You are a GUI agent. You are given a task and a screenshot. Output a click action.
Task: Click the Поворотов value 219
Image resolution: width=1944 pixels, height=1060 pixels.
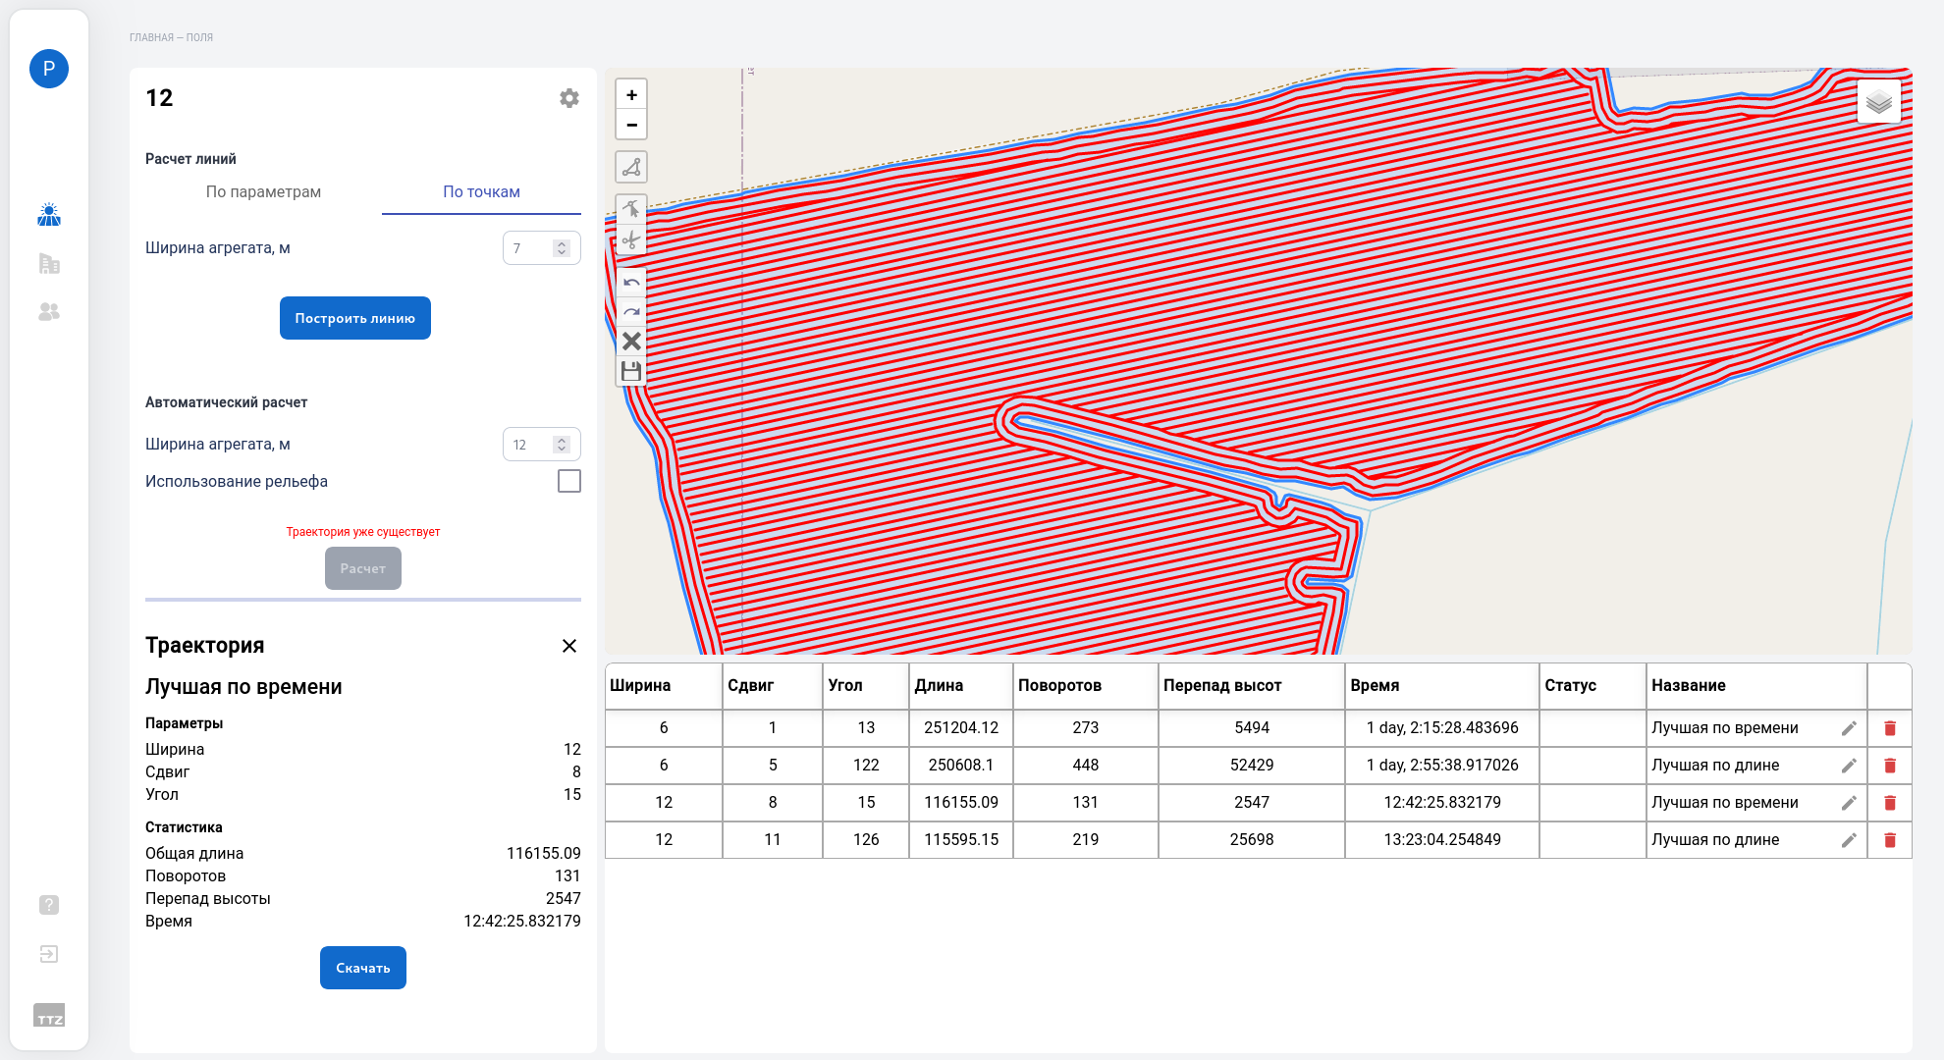tap(1086, 840)
